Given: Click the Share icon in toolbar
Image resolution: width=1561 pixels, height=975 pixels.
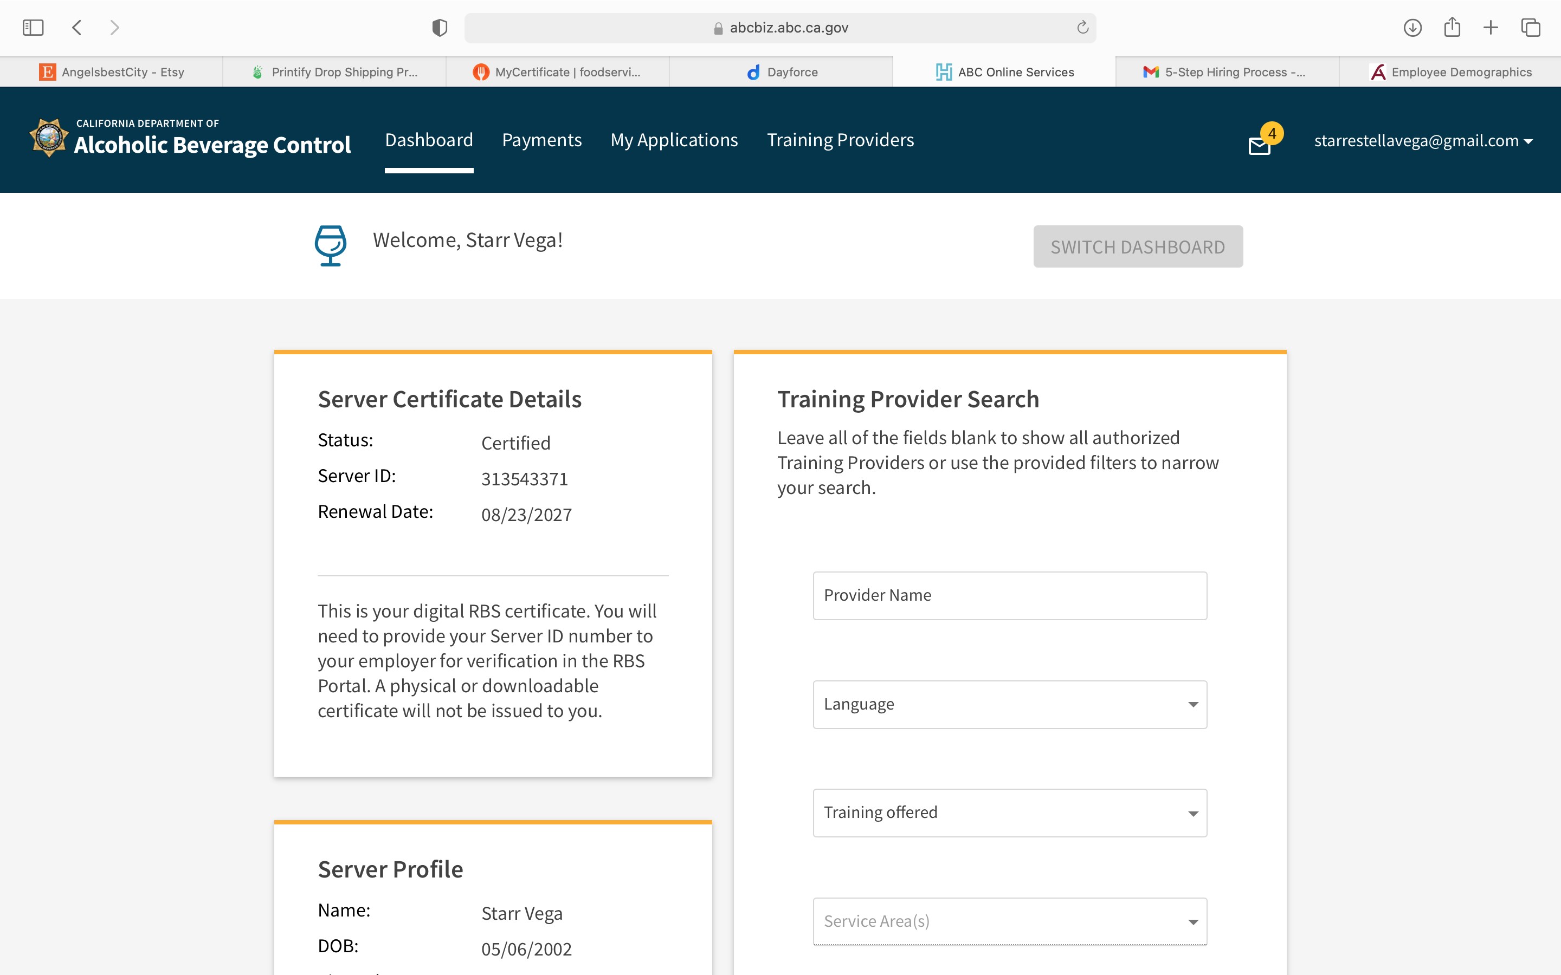Looking at the screenshot, I should pyautogui.click(x=1452, y=28).
